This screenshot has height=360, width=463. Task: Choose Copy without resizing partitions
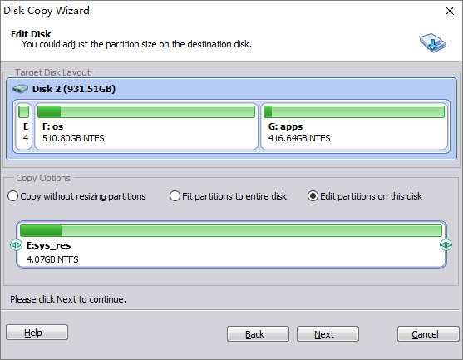76,196
